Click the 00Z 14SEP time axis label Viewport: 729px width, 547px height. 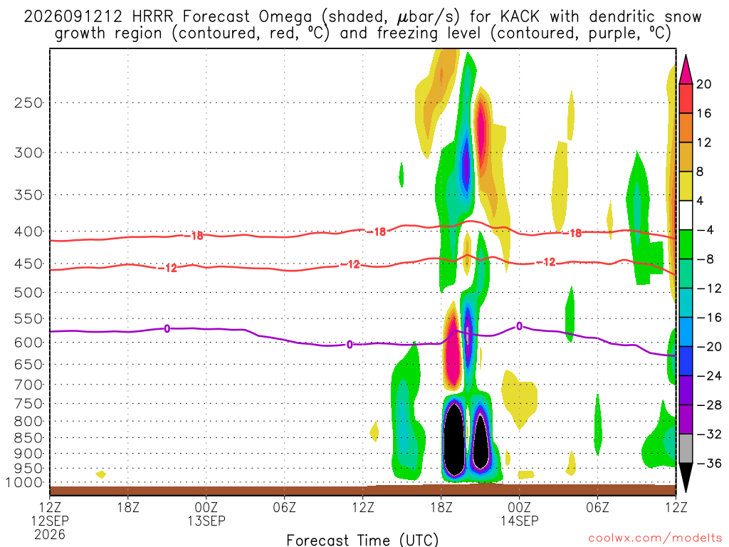519,514
